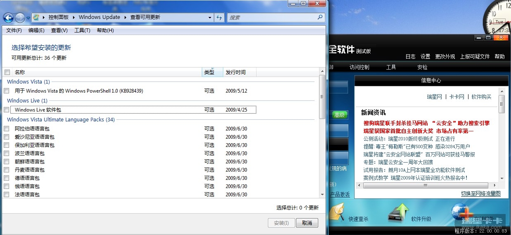
Task: Click the desktop clock gadget
Action: [499, 18]
